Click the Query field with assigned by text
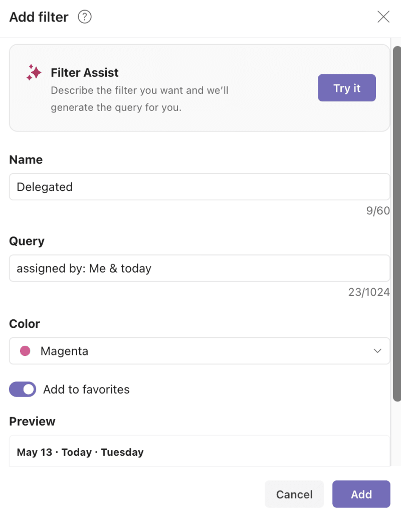Image resolution: width=401 pixels, height=515 pixels. click(199, 268)
